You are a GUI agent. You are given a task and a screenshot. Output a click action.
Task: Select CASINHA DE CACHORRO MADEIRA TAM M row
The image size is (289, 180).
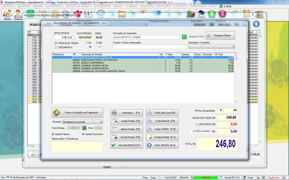[143, 71]
